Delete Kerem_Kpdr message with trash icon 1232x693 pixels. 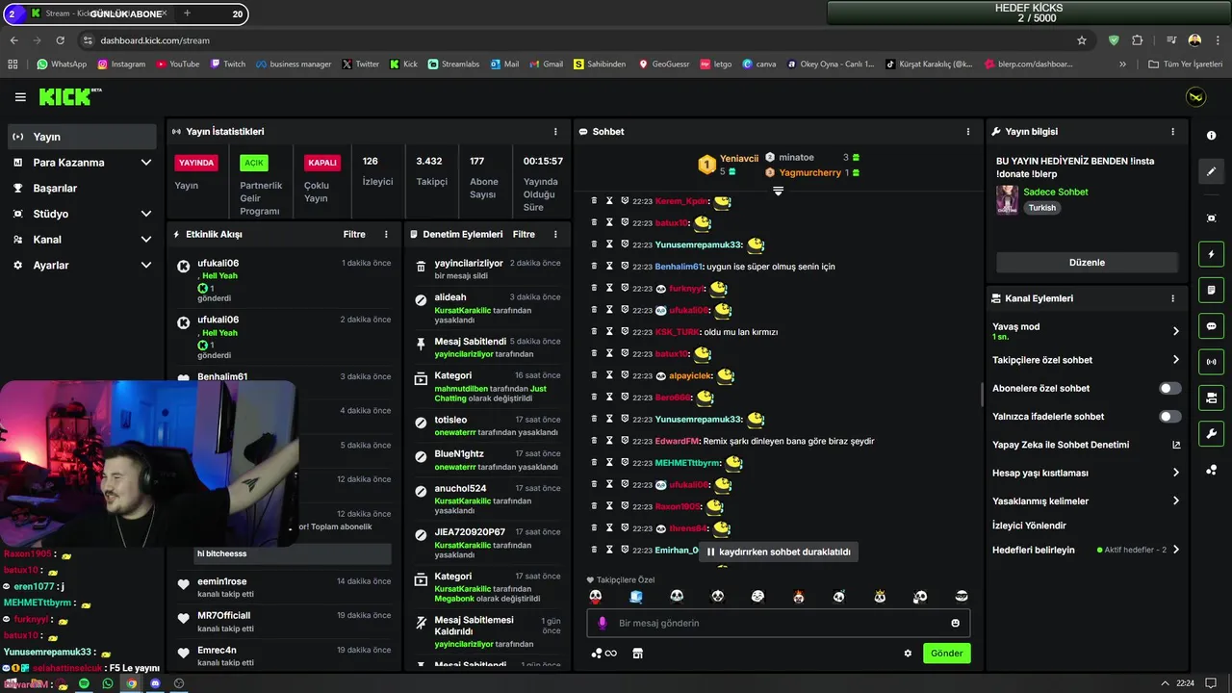(x=594, y=201)
